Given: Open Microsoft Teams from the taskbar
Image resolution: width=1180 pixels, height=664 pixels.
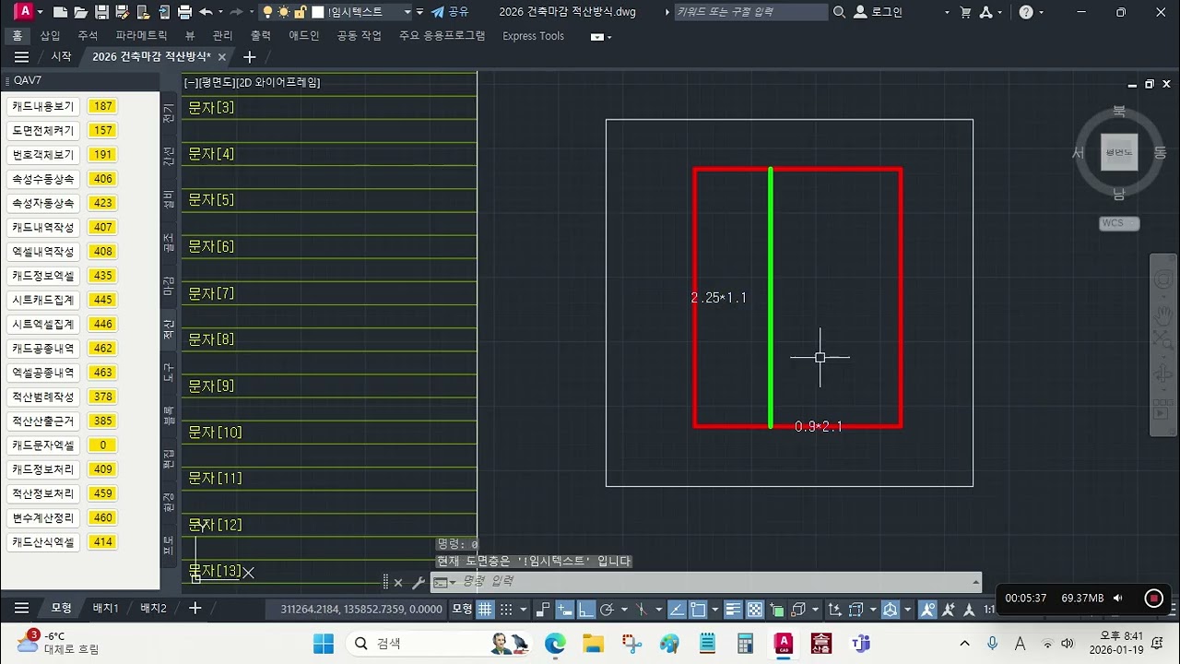Looking at the screenshot, I should [x=861, y=643].
